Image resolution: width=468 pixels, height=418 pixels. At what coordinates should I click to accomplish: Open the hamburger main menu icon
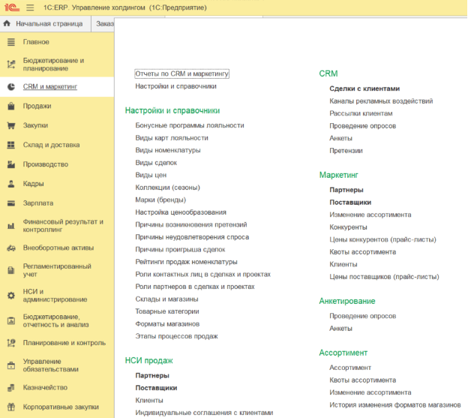click(x=30, y=8)
